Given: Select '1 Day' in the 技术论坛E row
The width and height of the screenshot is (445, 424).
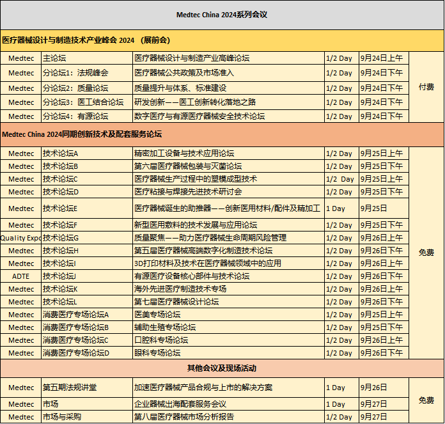Looking at the screenshot, I should point(341,208).
